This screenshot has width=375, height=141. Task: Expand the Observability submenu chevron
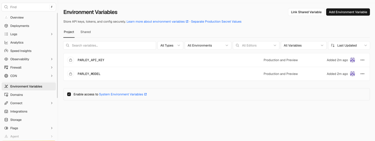(52, 59)
